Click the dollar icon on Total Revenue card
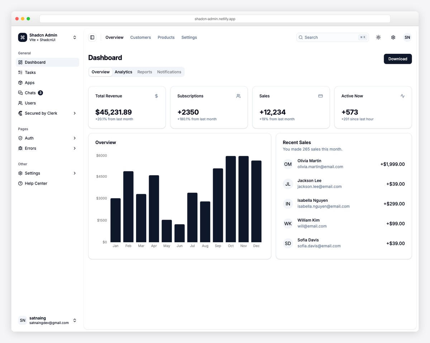 pos(156,96)
